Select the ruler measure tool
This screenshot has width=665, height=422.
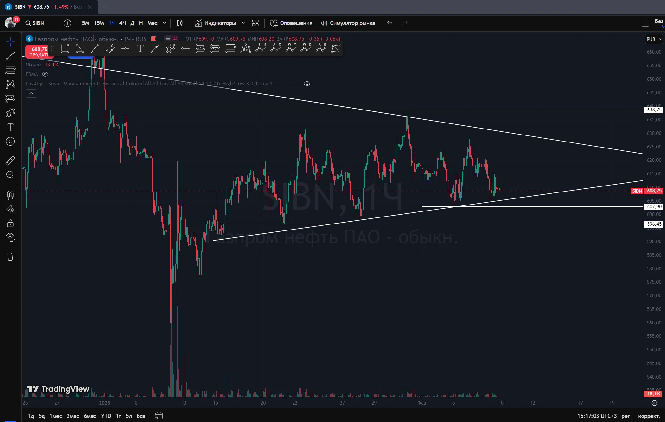click(x=10, y=161)
